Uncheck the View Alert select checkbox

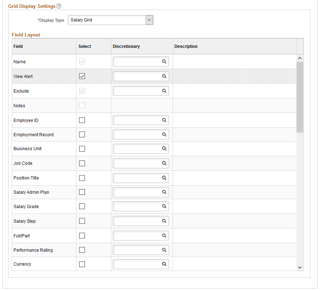click(x=82, y=76)
